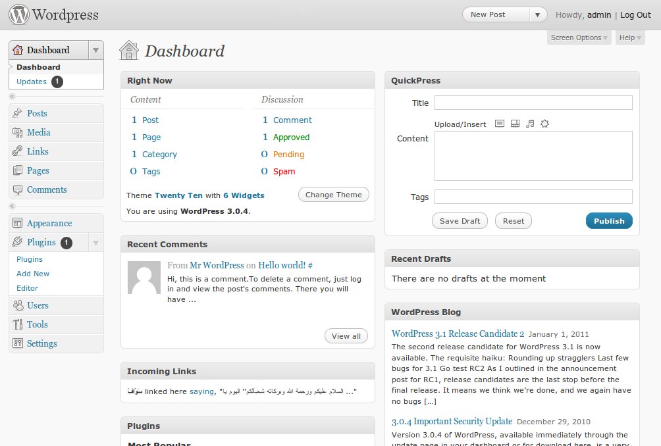Open the New Post dropdown arrow
The image size is (661, 446).
click(537, 14)
